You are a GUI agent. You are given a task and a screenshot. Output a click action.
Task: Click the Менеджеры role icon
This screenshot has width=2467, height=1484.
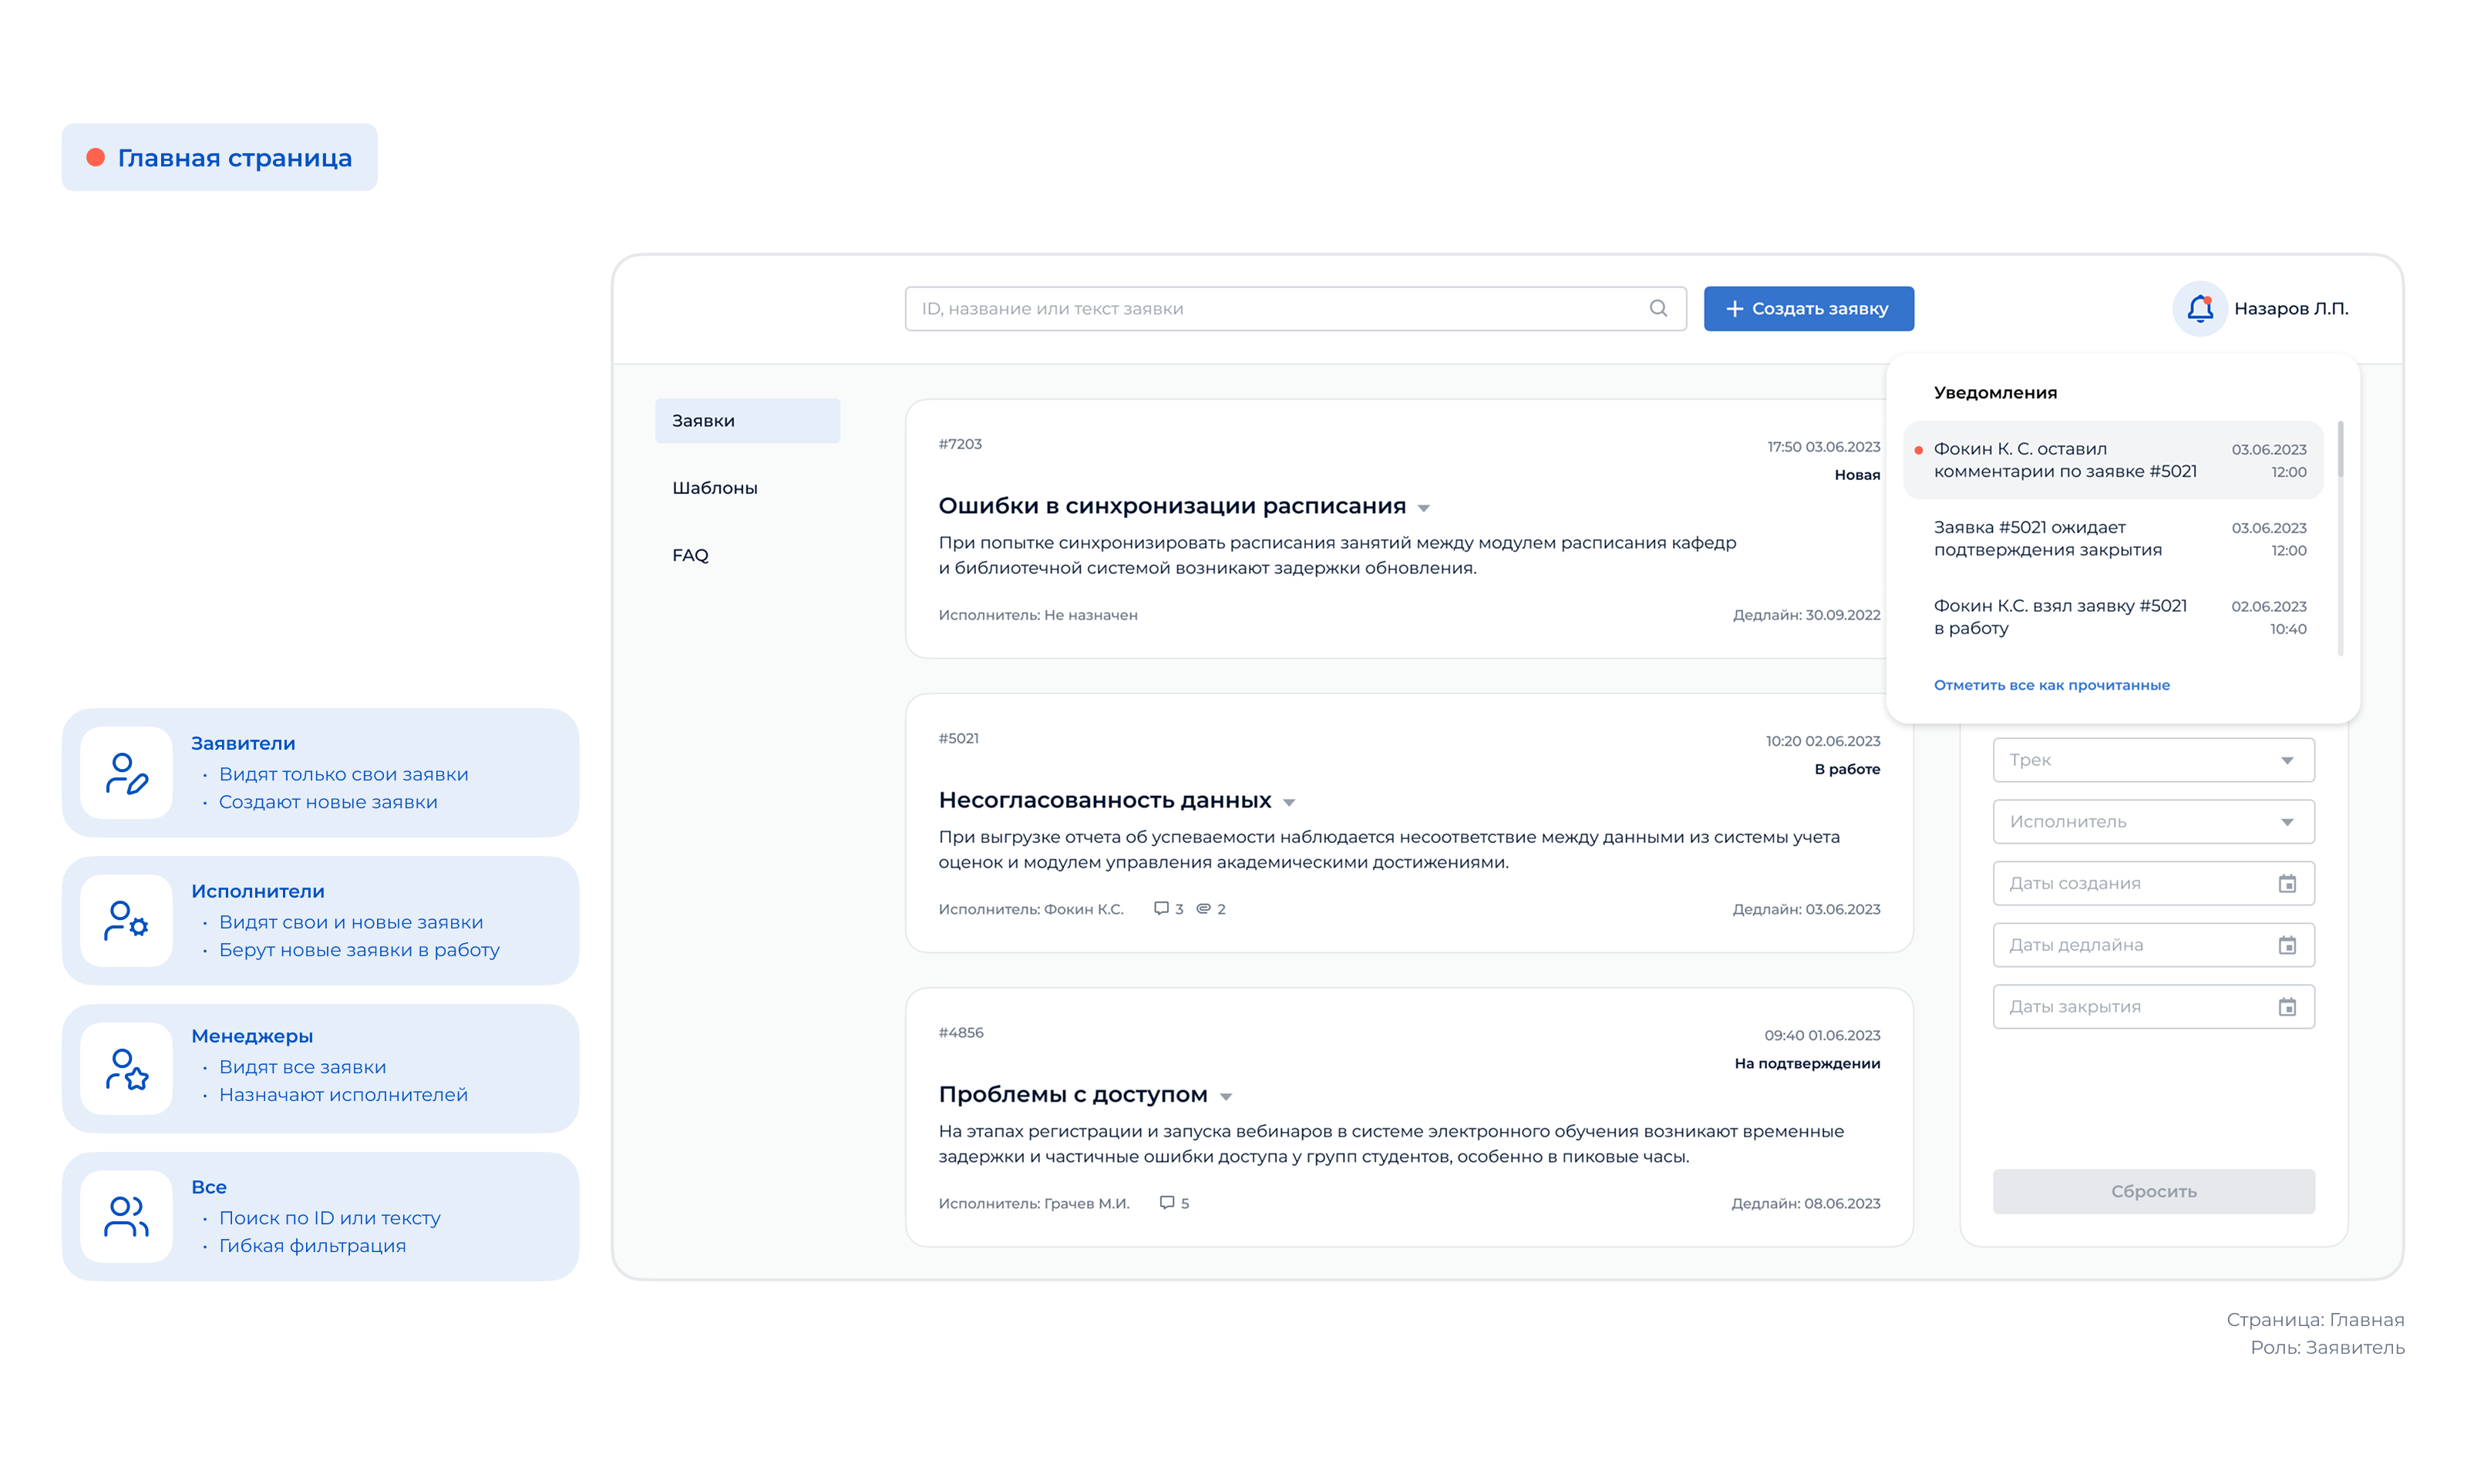coord(126,1069)
